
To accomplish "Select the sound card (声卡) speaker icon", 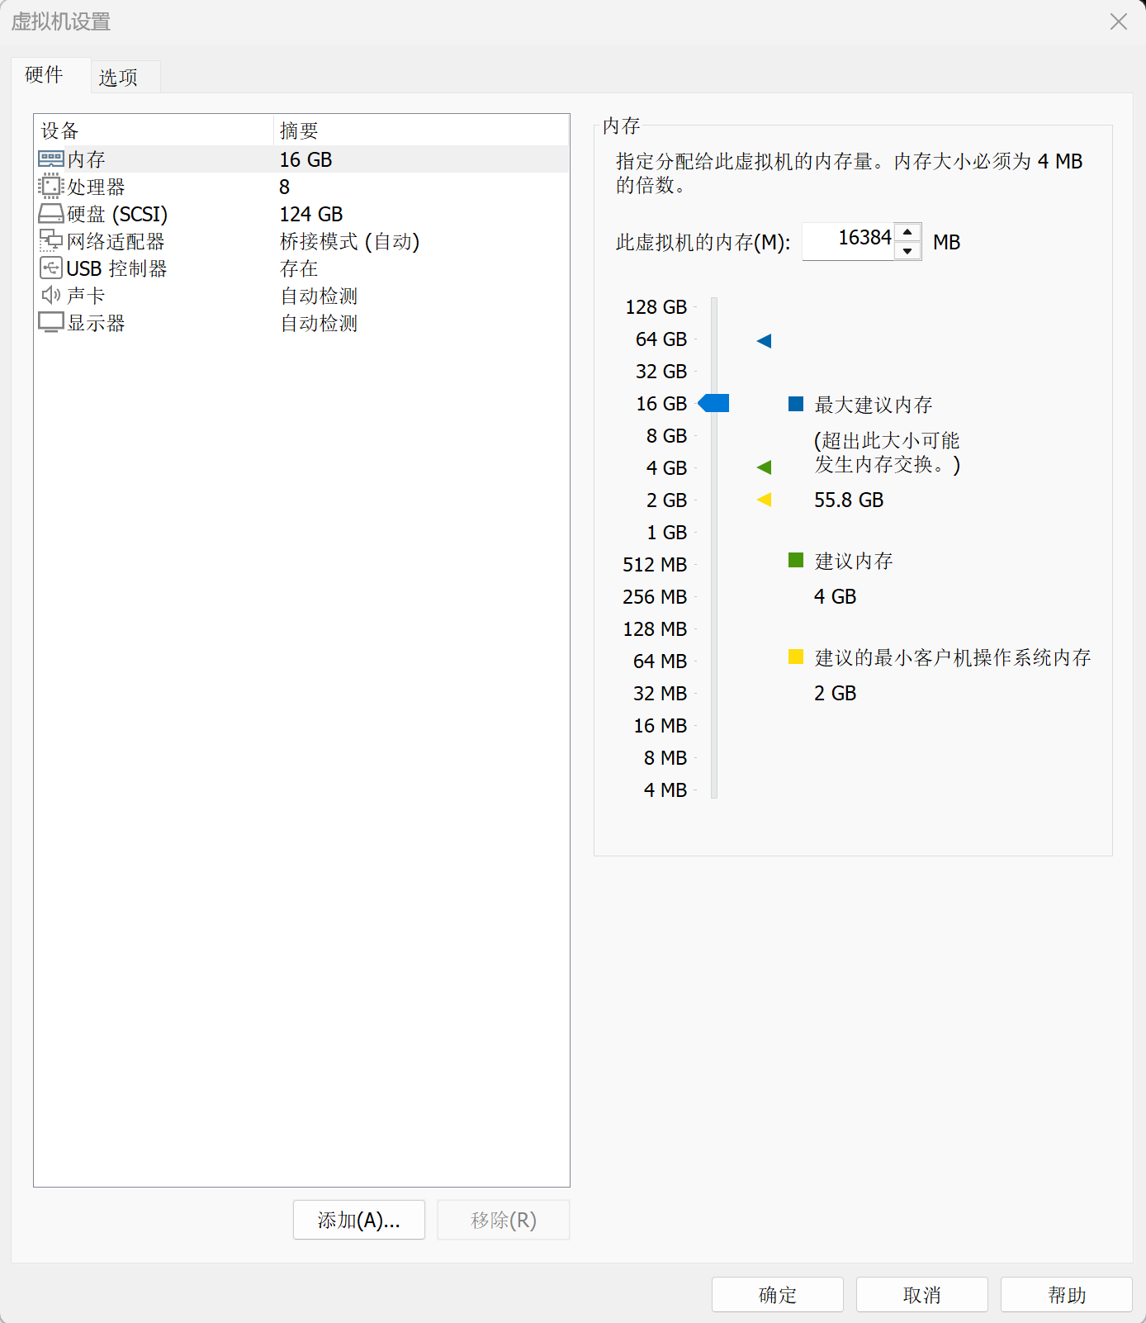I will 51,296.
